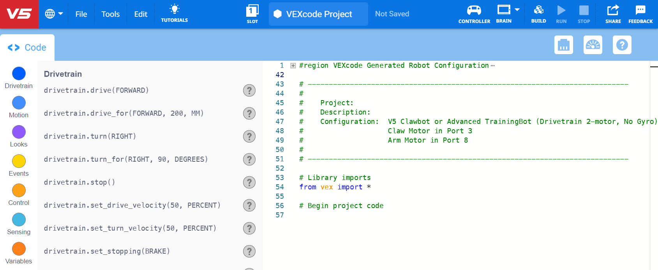658x270 pixels.
Task: Open help for drivetrain.drive(FORWARD)
Action: (x=249, y=90)
